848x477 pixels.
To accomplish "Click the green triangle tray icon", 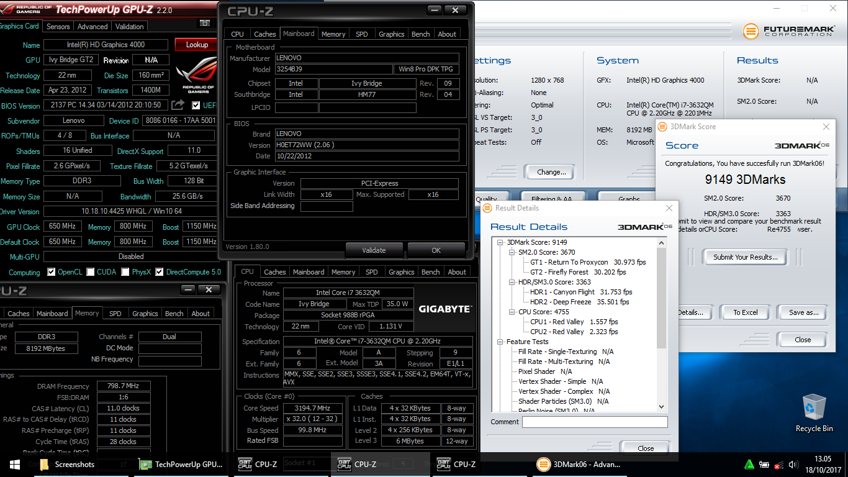I will pos(749,465).
